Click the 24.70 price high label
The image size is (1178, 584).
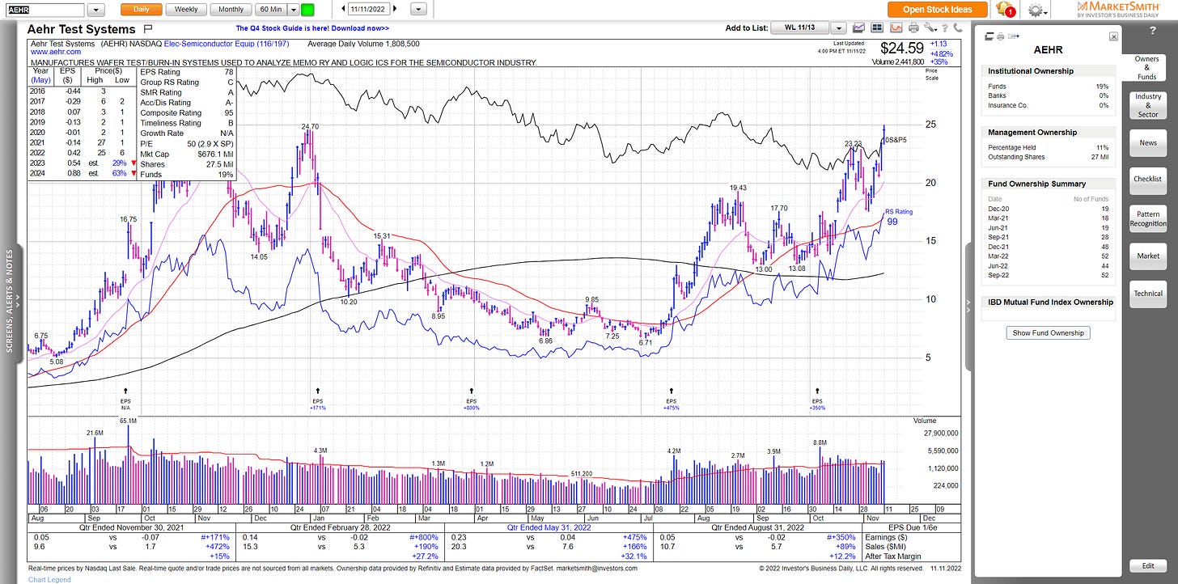coord(310,127)
